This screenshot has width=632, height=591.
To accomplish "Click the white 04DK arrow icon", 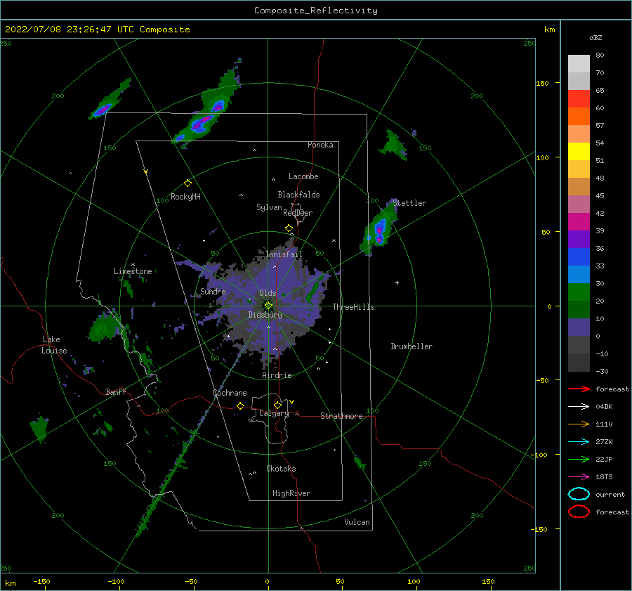I will pos(579,407).
